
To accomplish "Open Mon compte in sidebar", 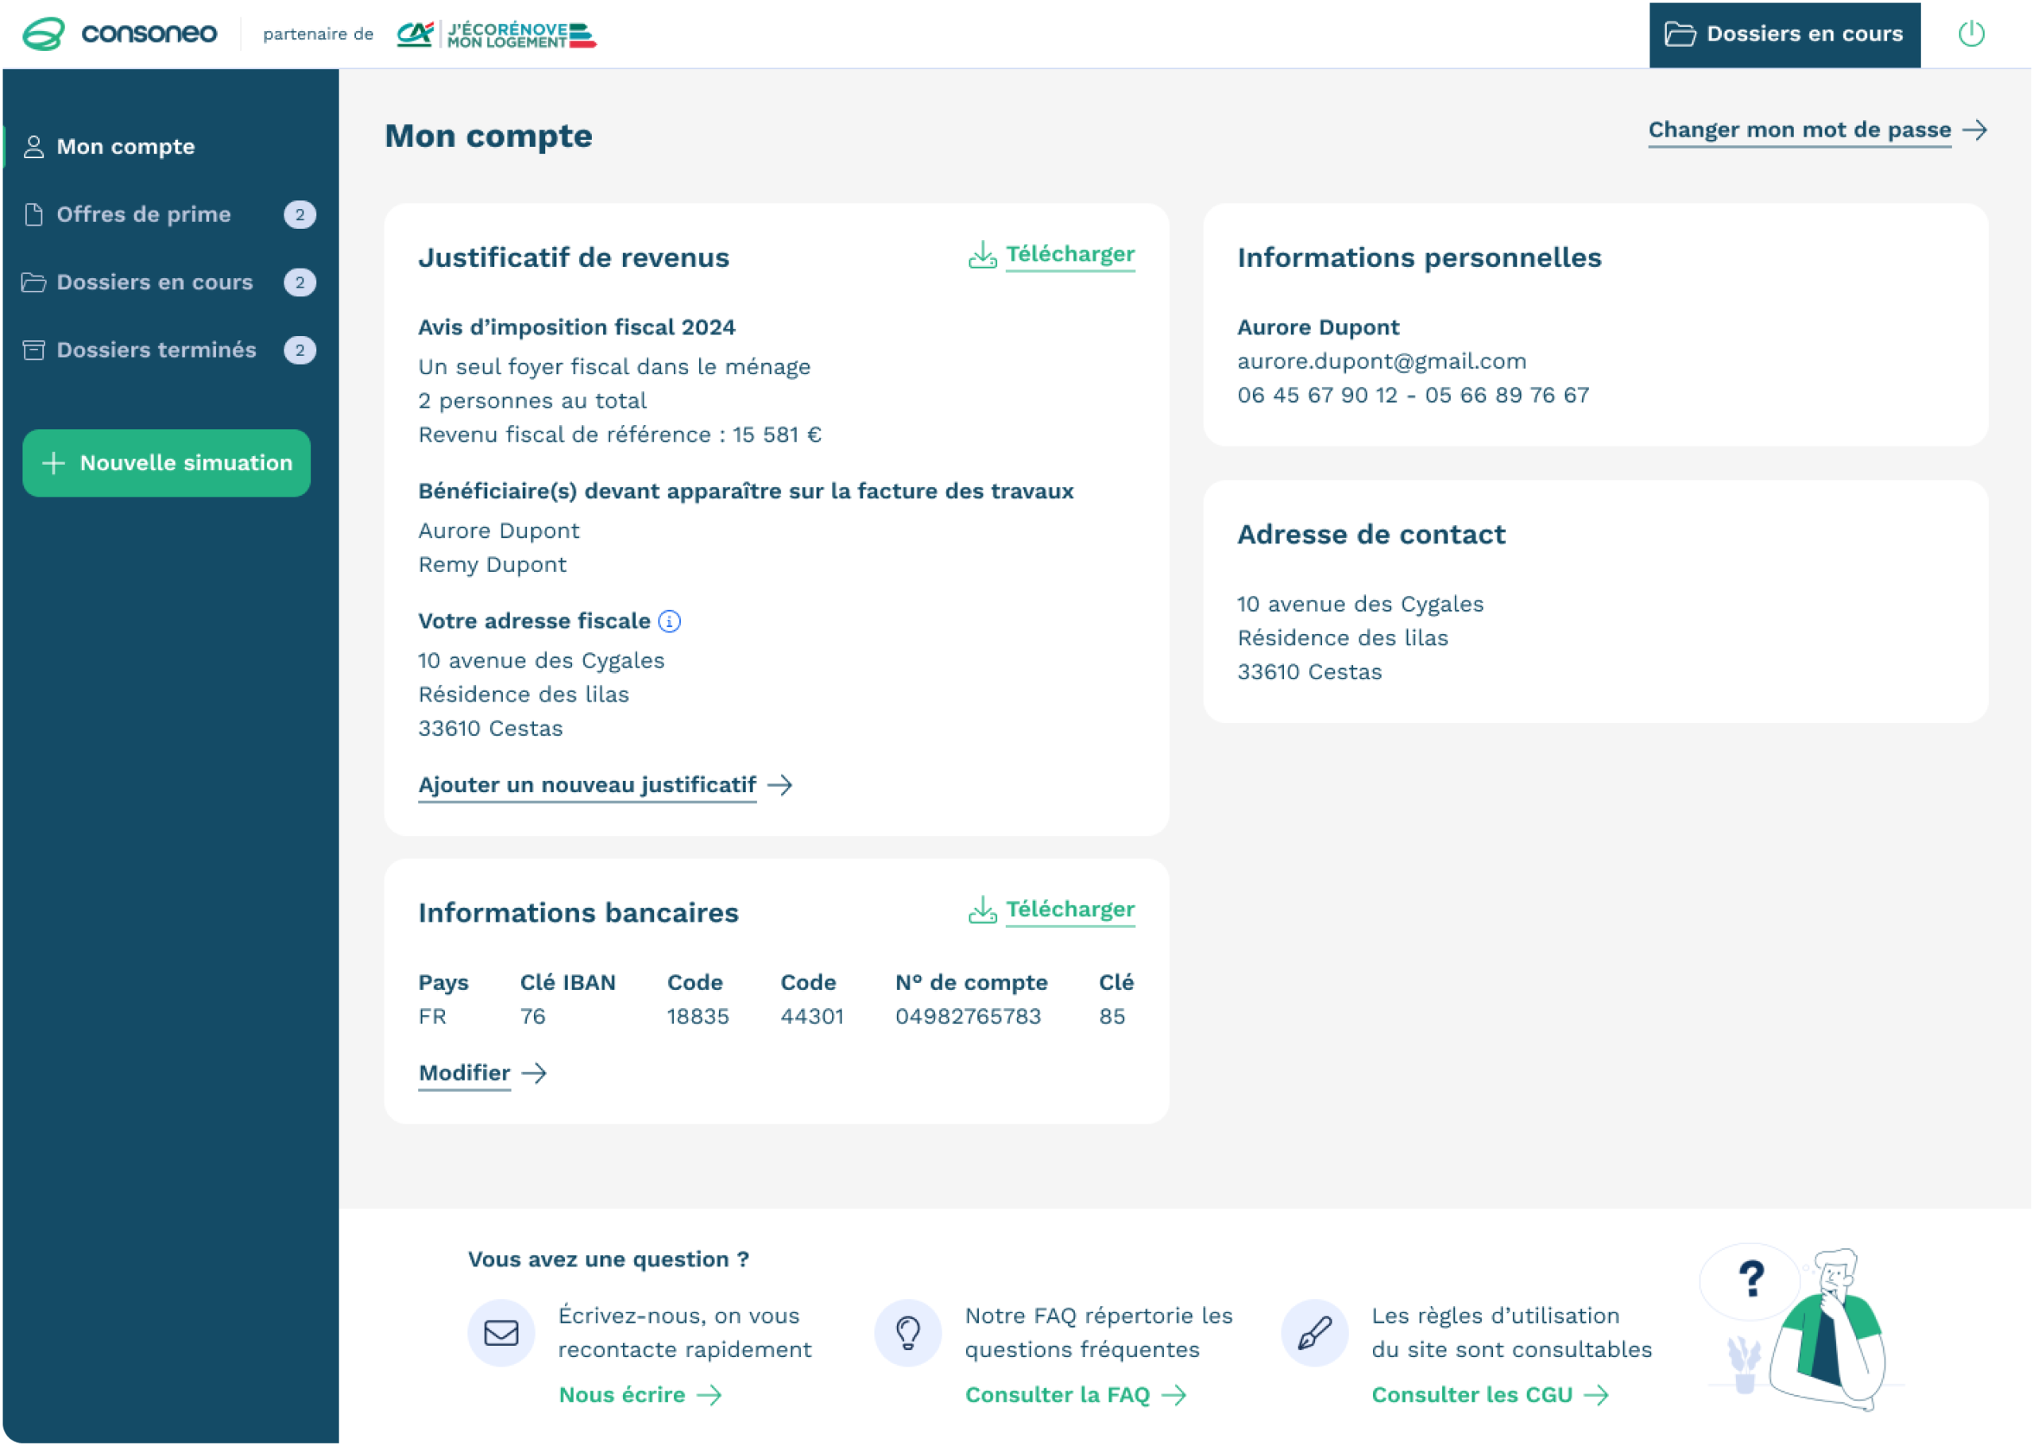I will tap(125, 147).
